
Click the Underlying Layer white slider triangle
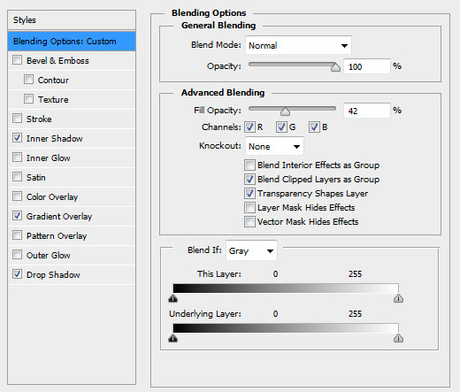pos(398,338)
